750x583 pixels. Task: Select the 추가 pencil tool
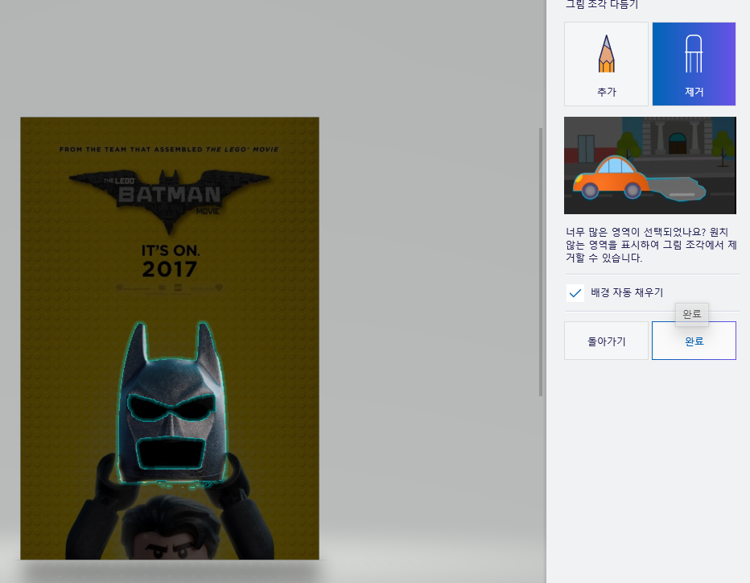point(606,64)
